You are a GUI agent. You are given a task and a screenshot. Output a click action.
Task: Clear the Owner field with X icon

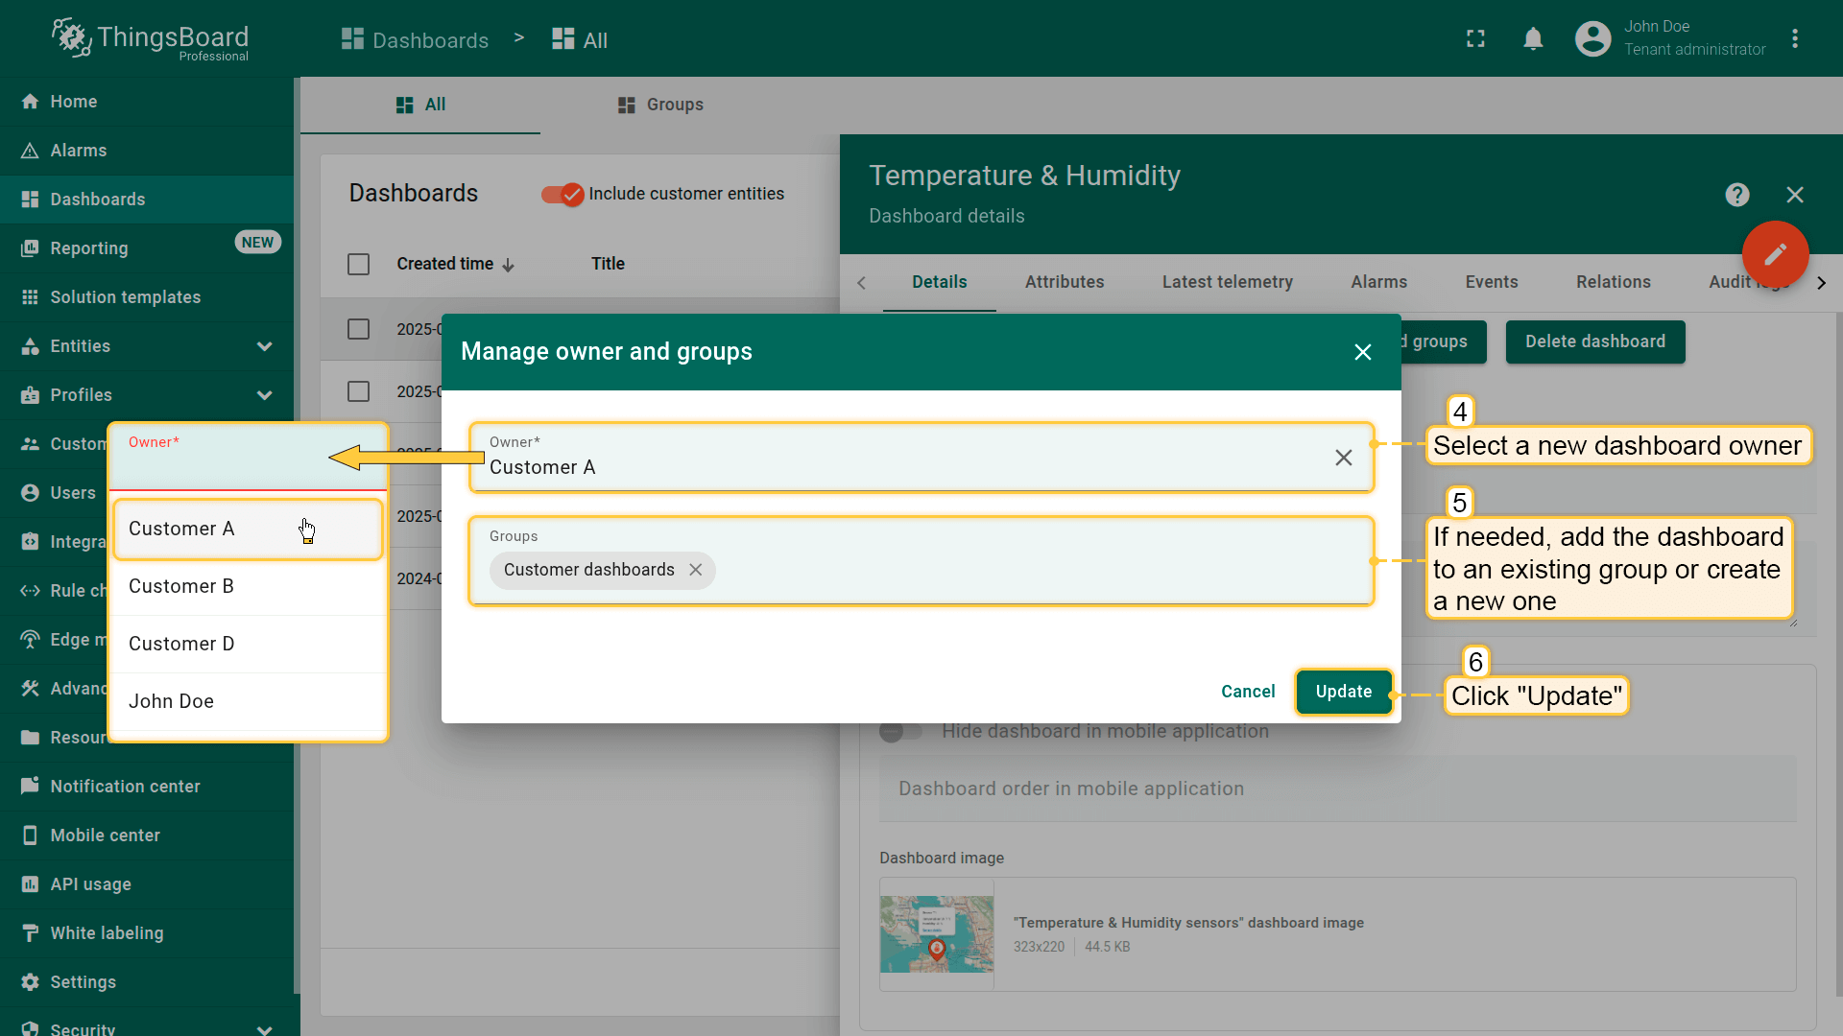(1343, 458)
